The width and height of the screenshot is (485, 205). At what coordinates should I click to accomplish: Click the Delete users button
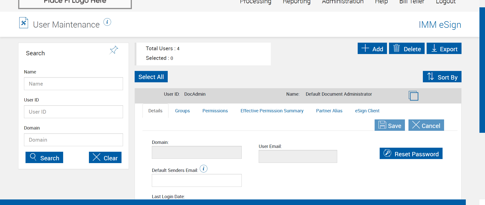tap(407, 48)
